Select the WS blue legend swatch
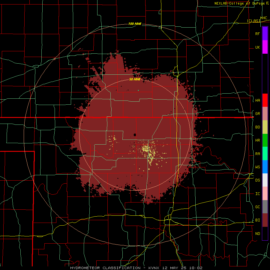 click(265, 167)
